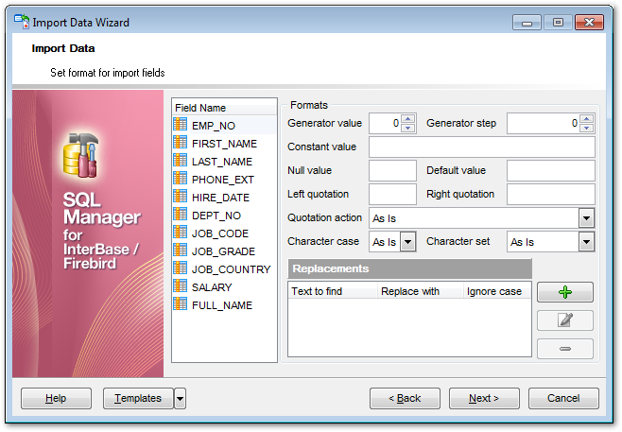Image resolution: width=622 pixels, height=432 pixels.
Task: Click the Null value text field
Action: (x=391, y=171)
